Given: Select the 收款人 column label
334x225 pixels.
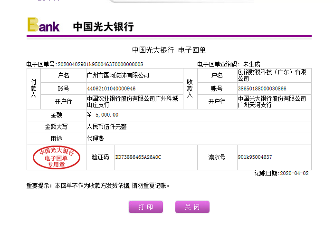Looking at the screenshot, I should (190, 88).
